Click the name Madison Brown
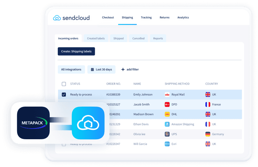Viewport: 258px width, 167px height. pyautogui.click(x=143, y=114)
